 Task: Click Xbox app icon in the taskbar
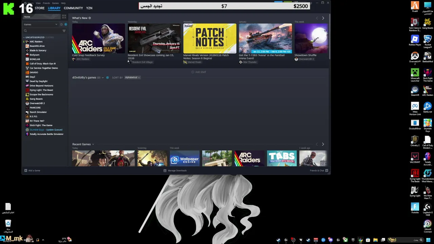click(x=346, y=240)
